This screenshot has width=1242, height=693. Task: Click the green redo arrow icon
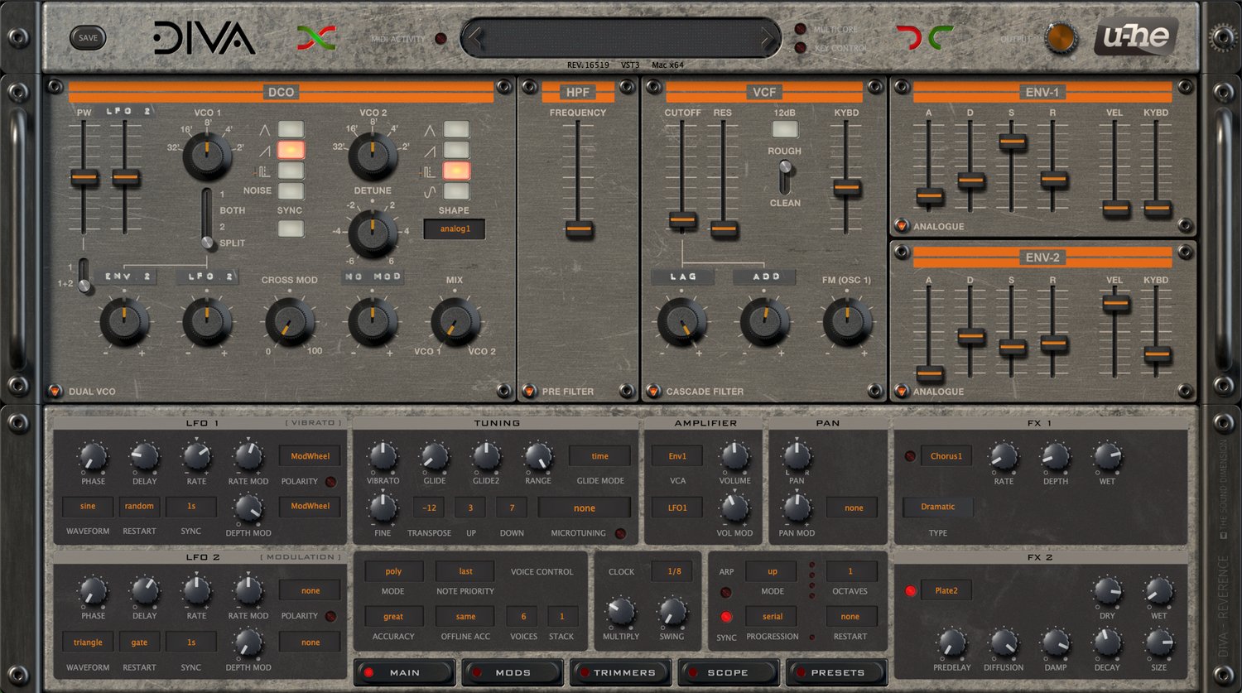coord(941,37)
